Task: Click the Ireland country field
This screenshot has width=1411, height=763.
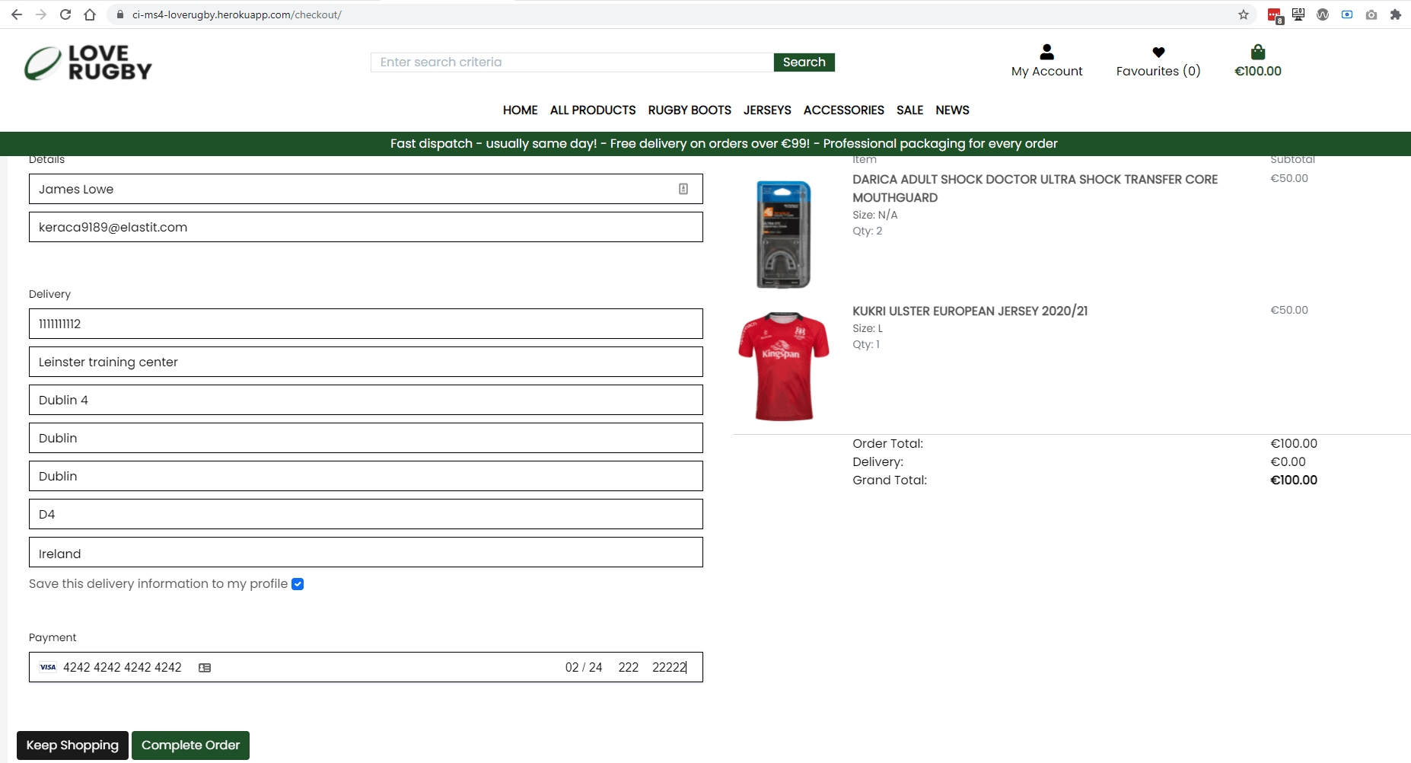Action: [366, 552]
